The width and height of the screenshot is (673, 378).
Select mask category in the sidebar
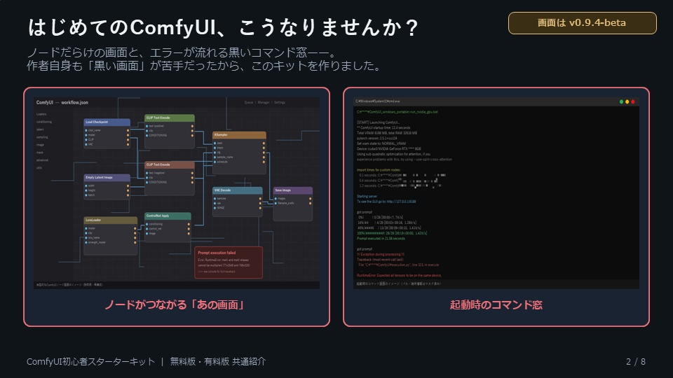pyautogui.click(x=39, y=153)
